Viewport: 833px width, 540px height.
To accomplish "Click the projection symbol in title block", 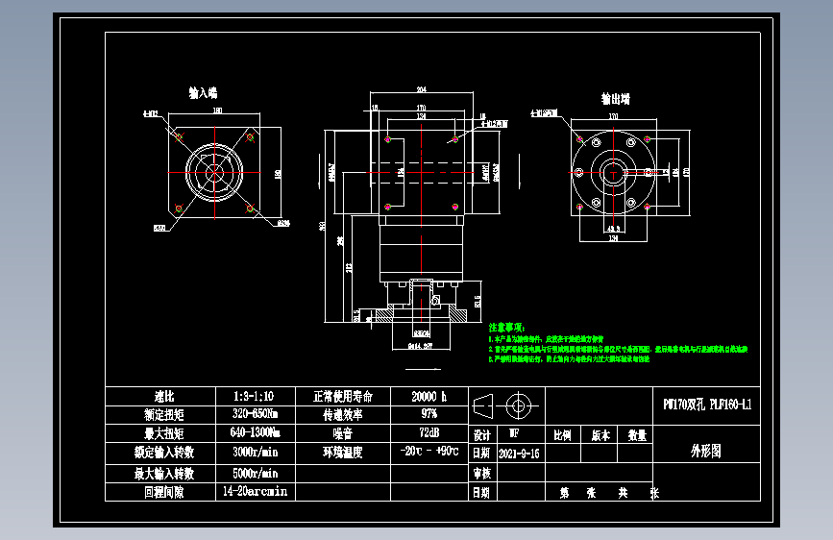I will (505, 406).
